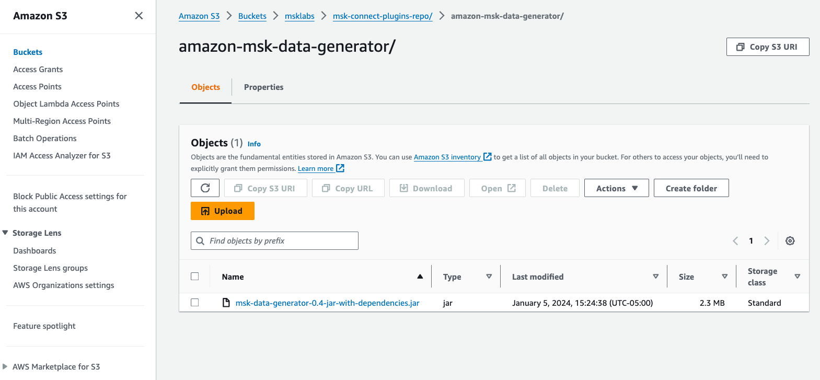Viewport: 820px width, 380px height.
Task: Click the settings gear for table preferences
Action: 790,241
